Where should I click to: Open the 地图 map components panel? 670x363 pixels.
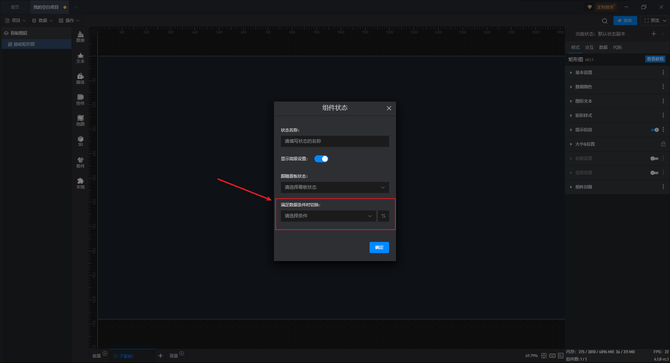click(x=80, y=120)
